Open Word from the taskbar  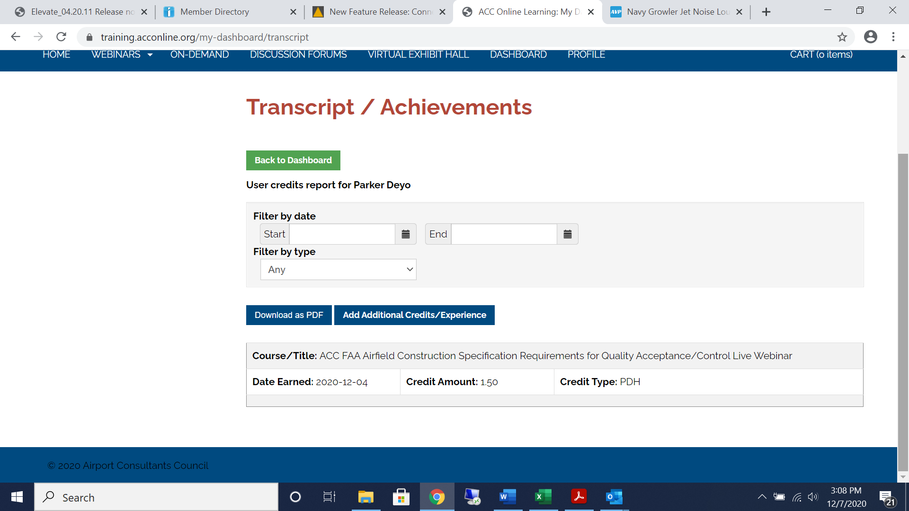(508, 497)
